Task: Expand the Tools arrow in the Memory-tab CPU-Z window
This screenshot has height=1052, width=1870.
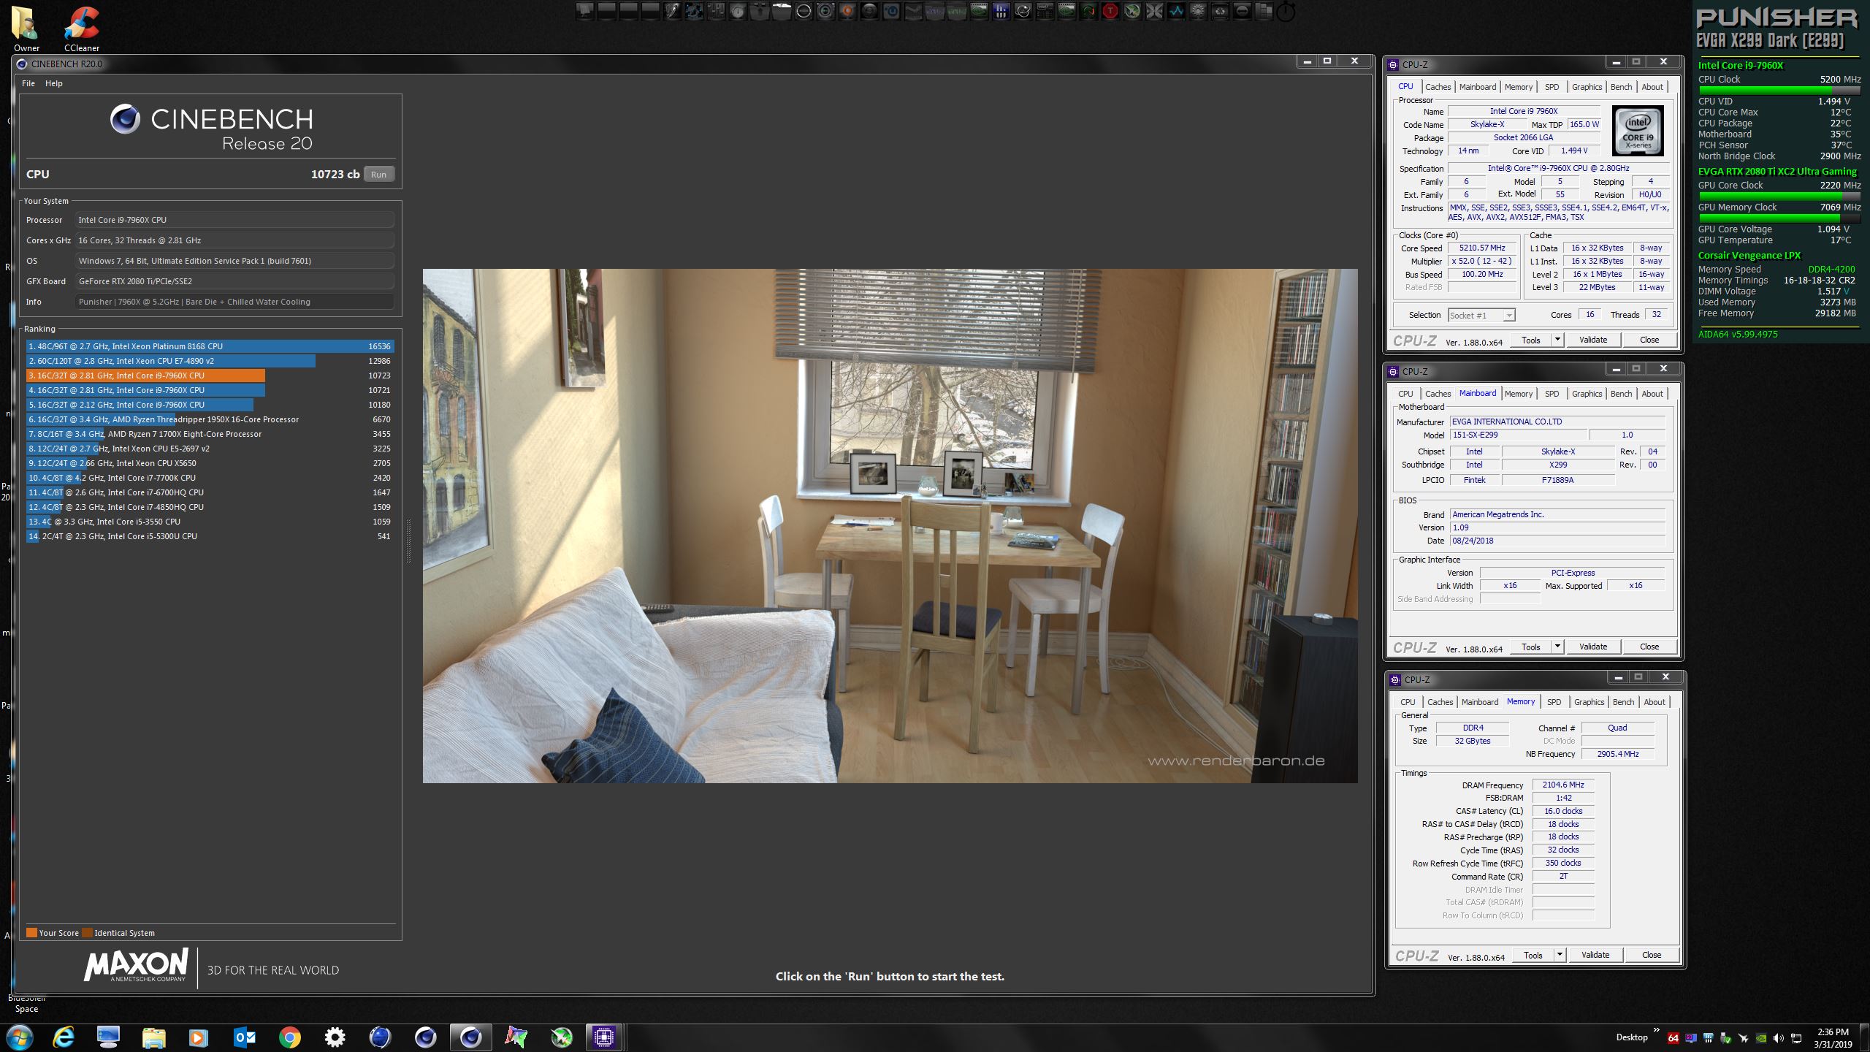Action: point(1560,955)
